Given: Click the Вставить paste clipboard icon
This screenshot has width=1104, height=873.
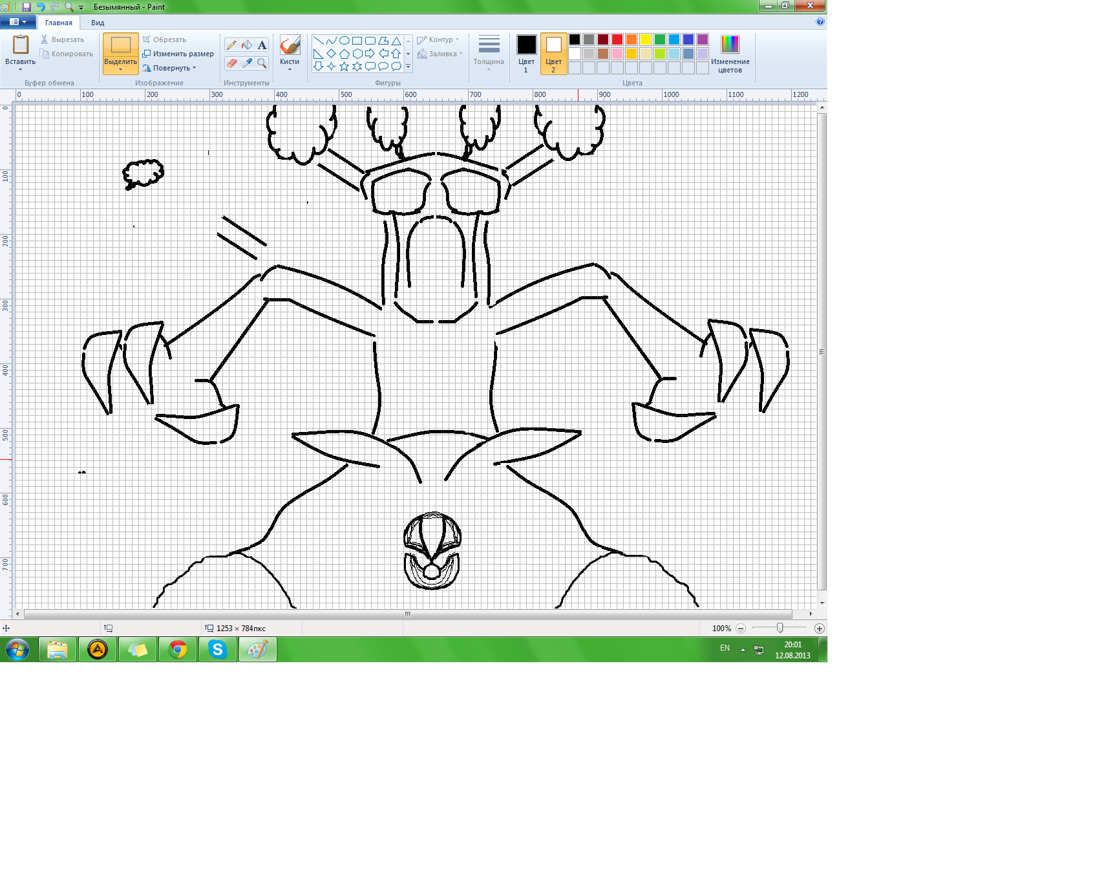Looking at the screenshot, I should (21, 44).
